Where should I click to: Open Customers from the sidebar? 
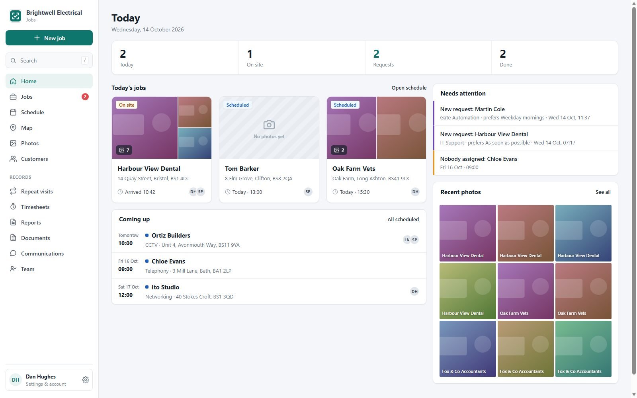pyautogui.click(x=49, y=159)
